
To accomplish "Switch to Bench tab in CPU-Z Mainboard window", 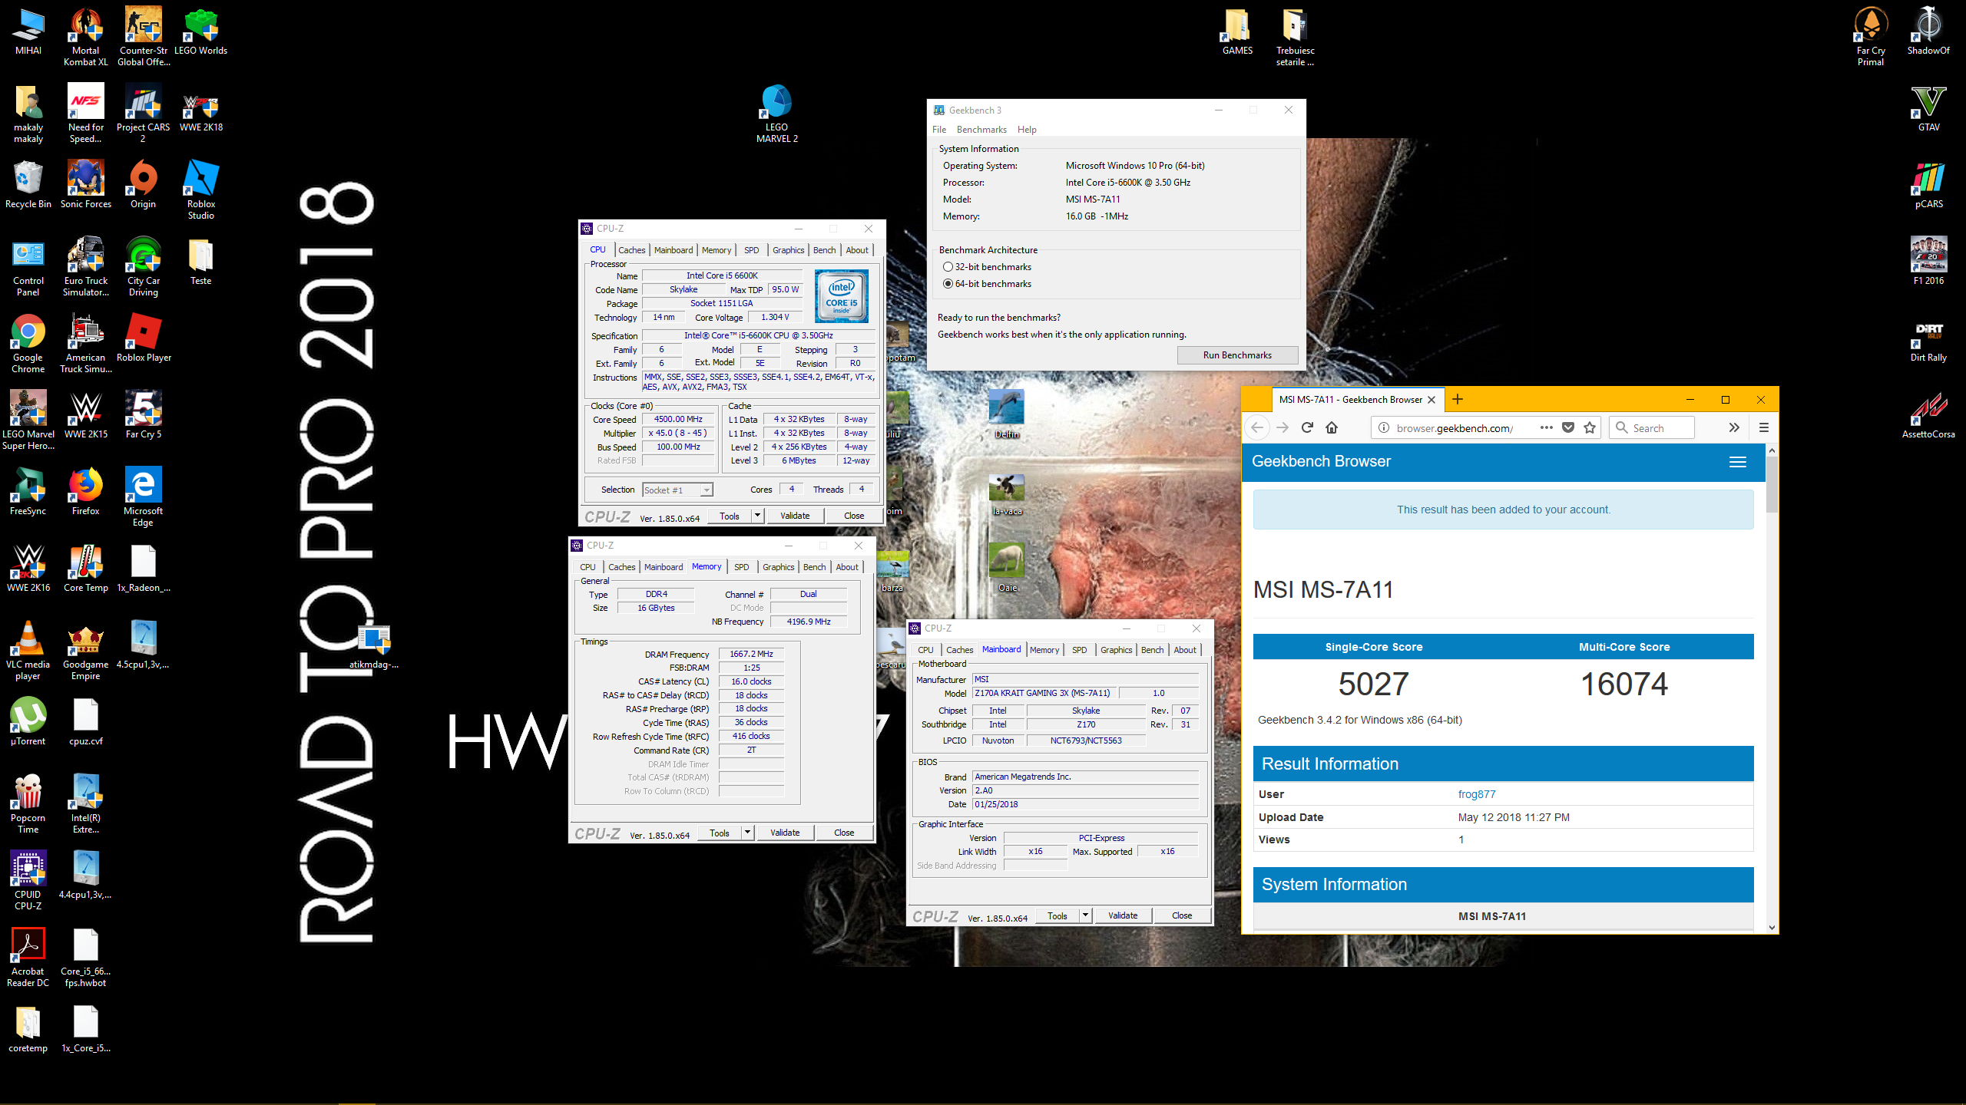I will 1152,650.
